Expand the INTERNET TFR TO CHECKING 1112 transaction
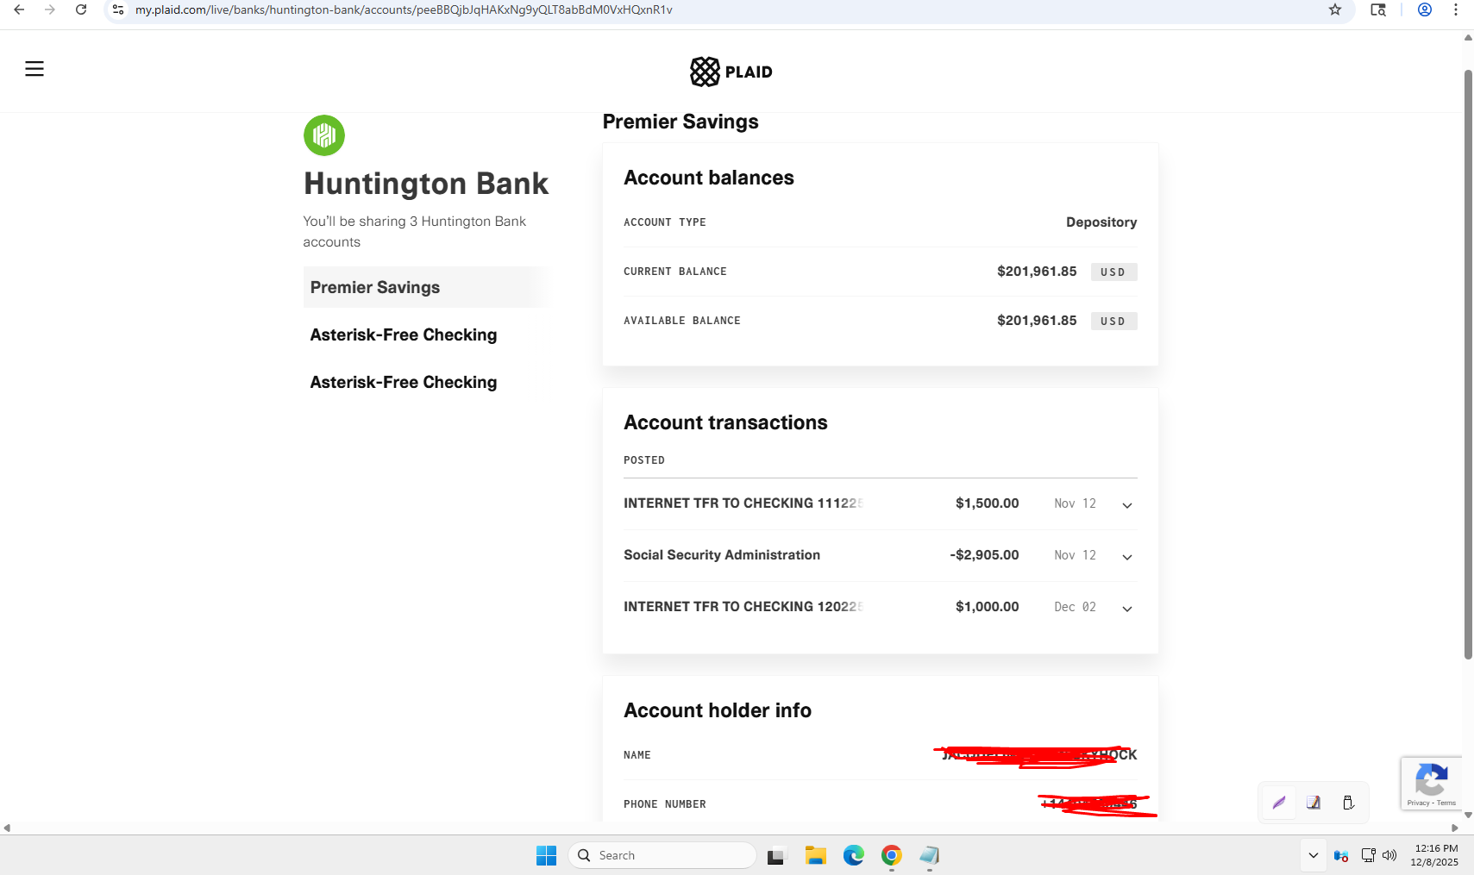The height and width of the screenshot is (875, 1474). (1126, 505)
